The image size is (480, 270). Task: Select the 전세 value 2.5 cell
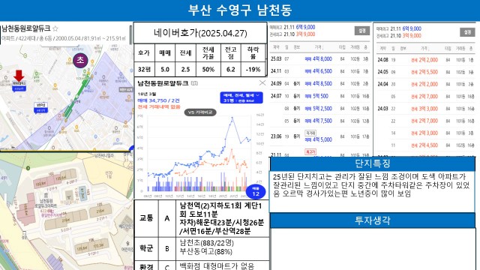[x=185, y=70]
